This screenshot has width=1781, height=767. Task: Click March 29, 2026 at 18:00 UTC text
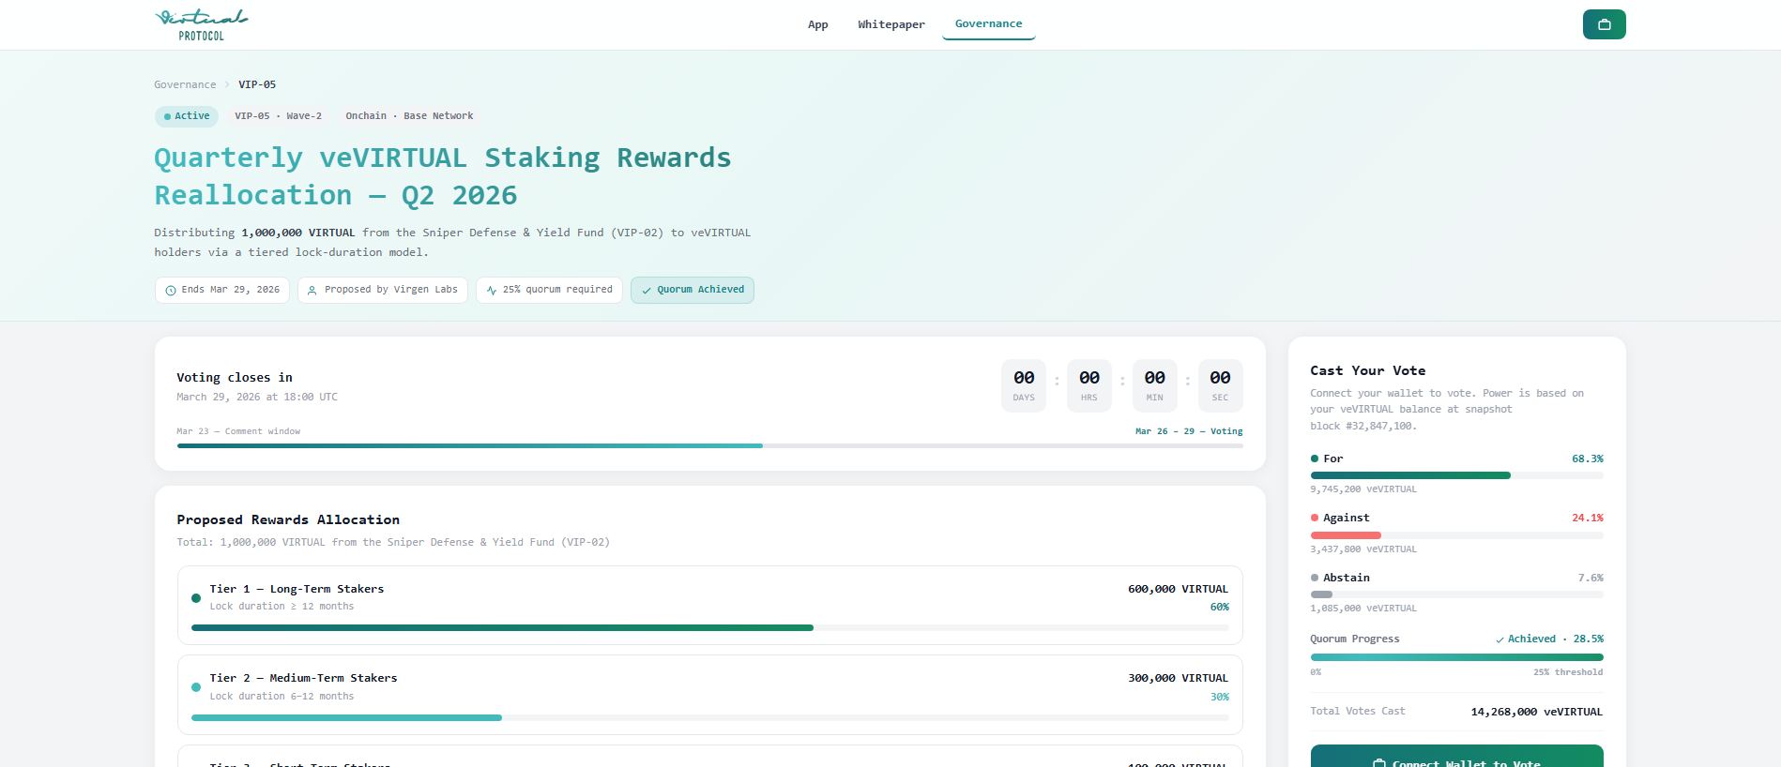coord(257,398)
